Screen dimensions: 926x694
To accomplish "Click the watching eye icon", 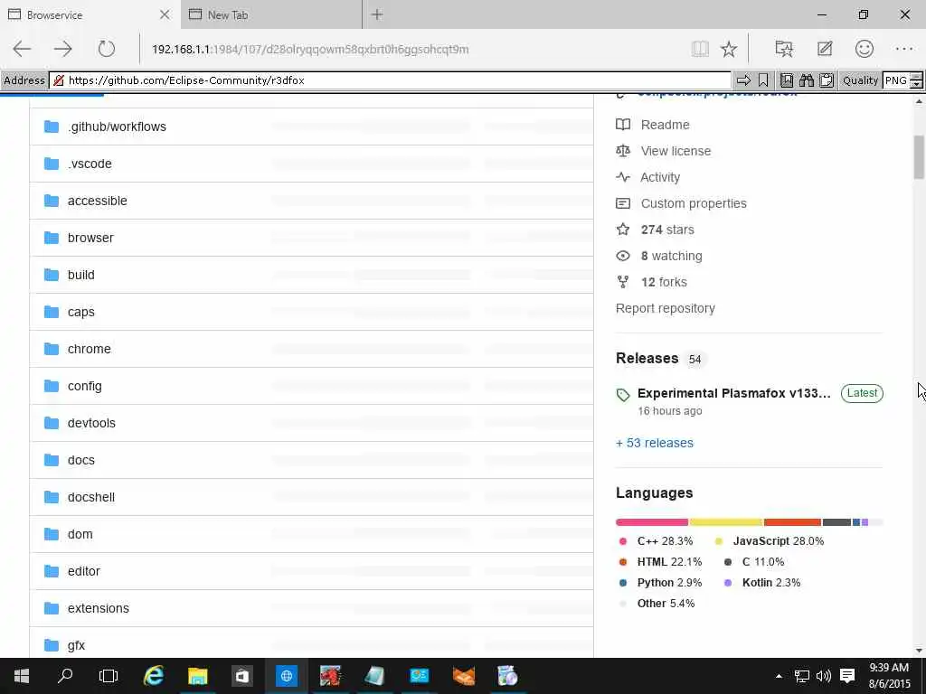I will [x=623, y=256].
